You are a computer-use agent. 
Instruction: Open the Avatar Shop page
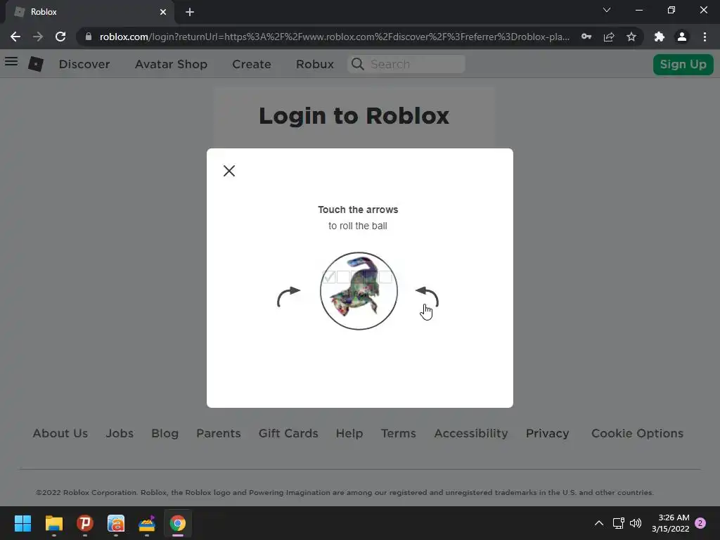click(x=171, y=64)
